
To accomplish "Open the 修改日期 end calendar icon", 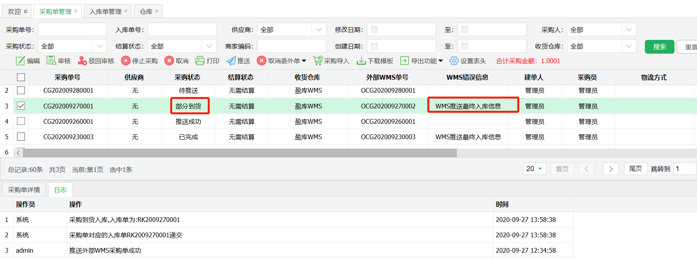I will click(465, 30).
